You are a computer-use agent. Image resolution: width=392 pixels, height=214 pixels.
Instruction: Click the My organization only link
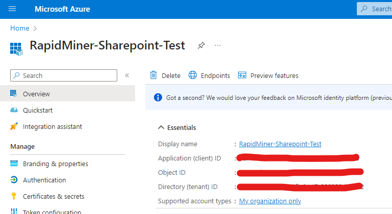click(x=270, y=201)
